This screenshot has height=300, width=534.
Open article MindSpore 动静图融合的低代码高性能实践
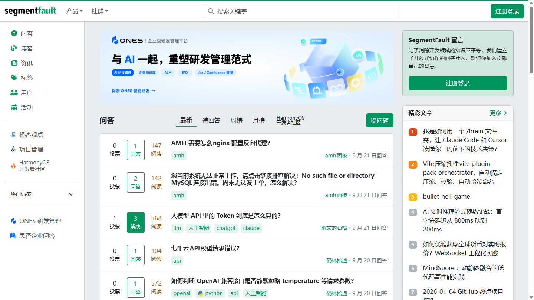(463, 272)
